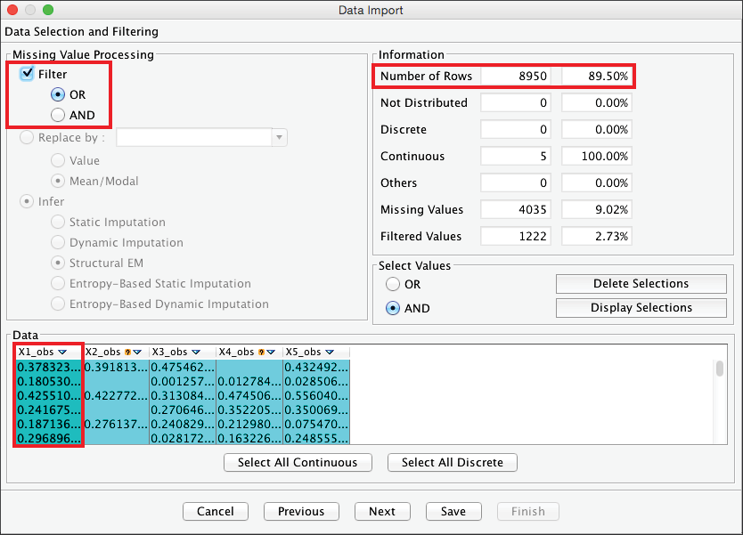
Task: Select the Replace by radio button
Action: pos(27,138)
